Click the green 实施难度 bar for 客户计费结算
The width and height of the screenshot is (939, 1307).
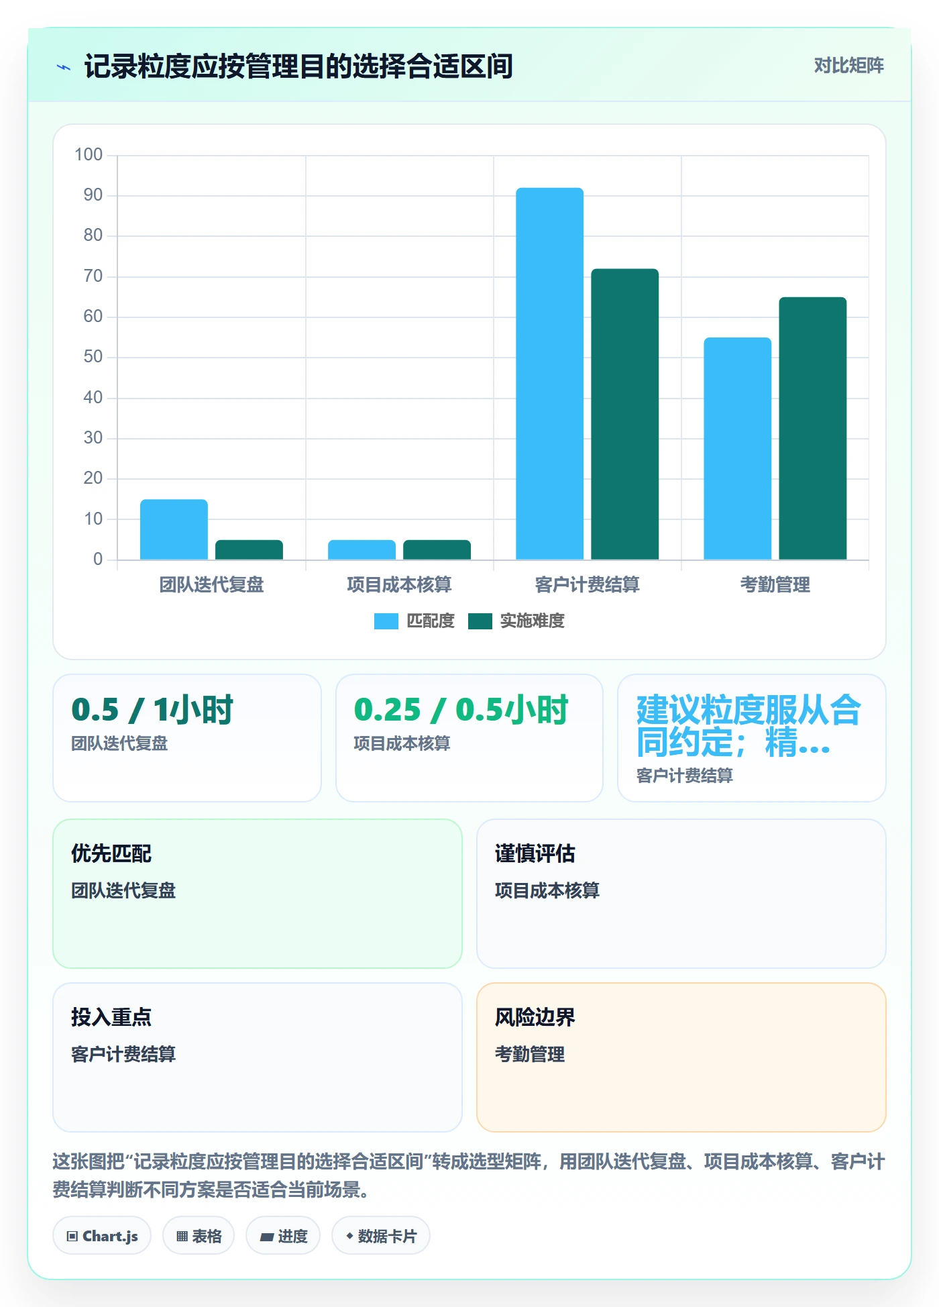point(624,414)
